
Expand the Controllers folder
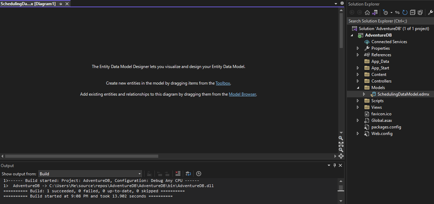point(358,81)
